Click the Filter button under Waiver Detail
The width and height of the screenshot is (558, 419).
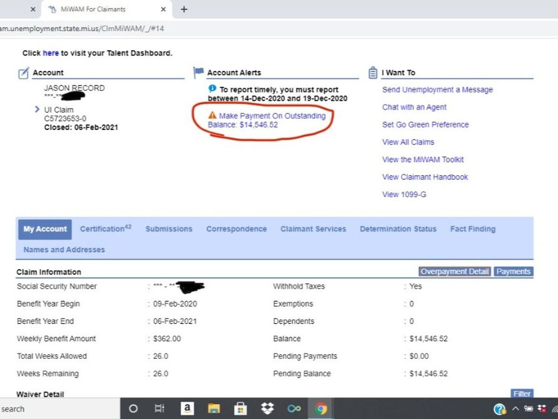tap(522, 394)
